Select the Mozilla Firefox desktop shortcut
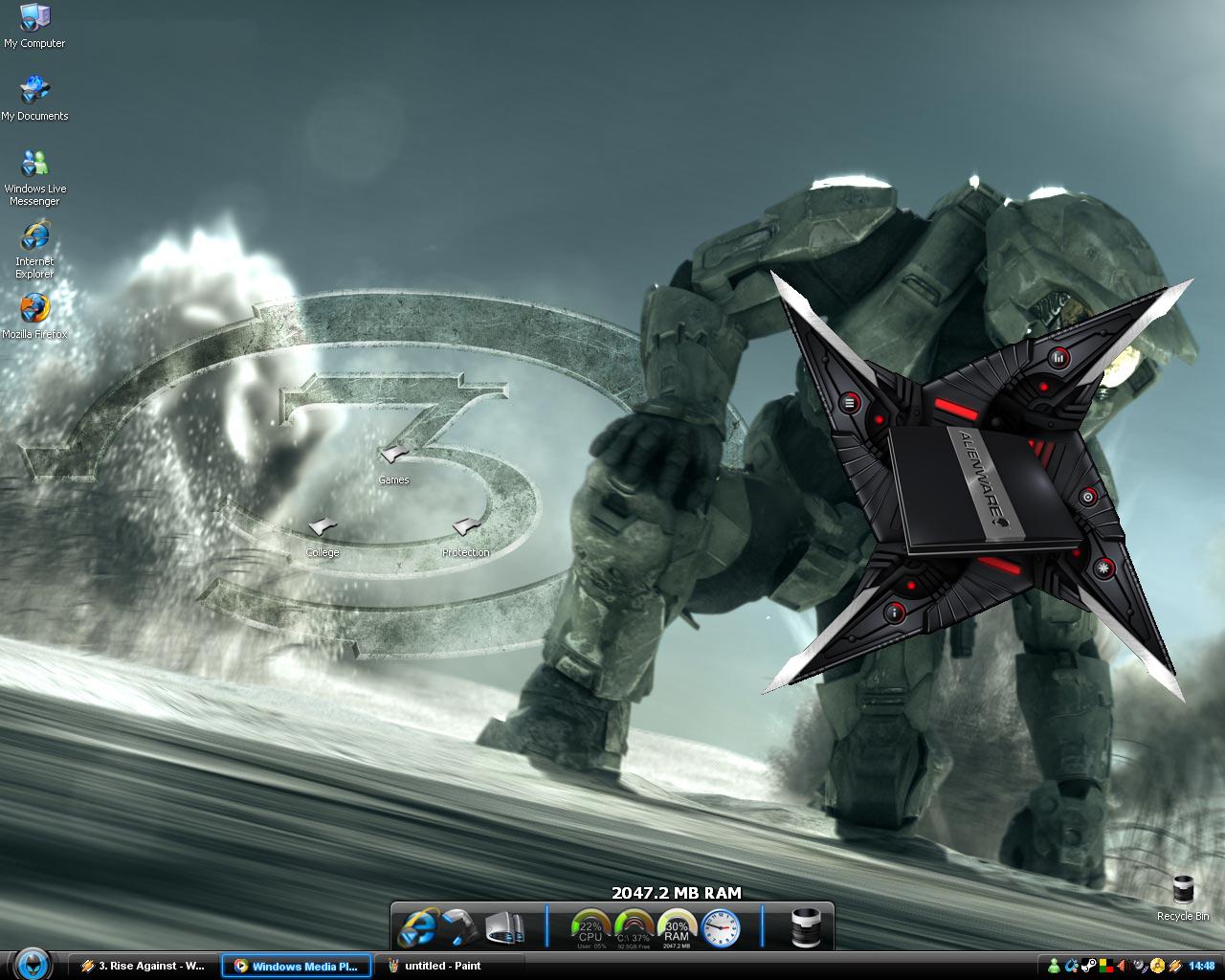The width and height of the screenshot is (1225, 980). tap(34, 317)
